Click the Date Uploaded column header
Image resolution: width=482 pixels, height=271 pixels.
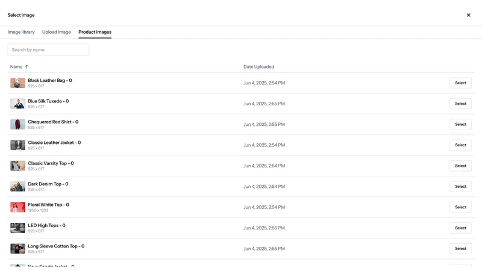coord(258,67)
